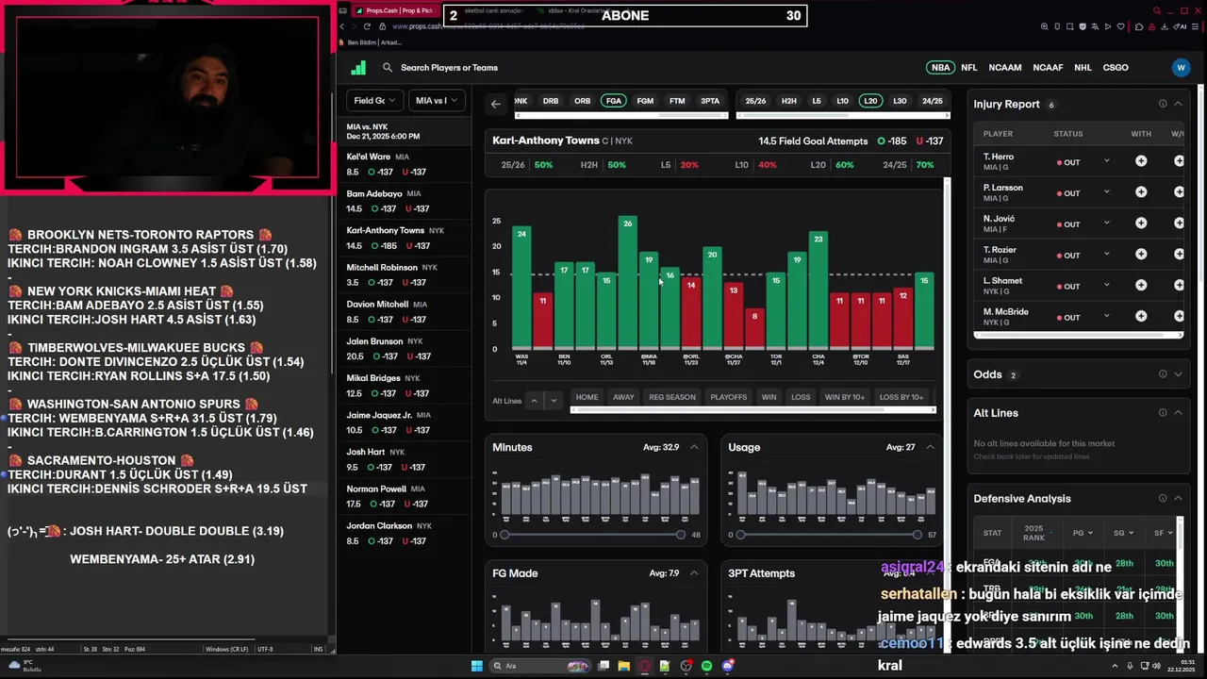1207x679 pixels.
Task: Click the search magnifier icon
Action: [388, 68]
